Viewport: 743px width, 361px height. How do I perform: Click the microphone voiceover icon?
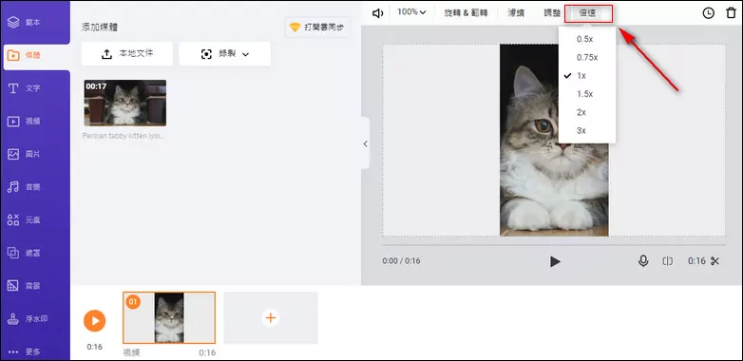coord(643,261)
